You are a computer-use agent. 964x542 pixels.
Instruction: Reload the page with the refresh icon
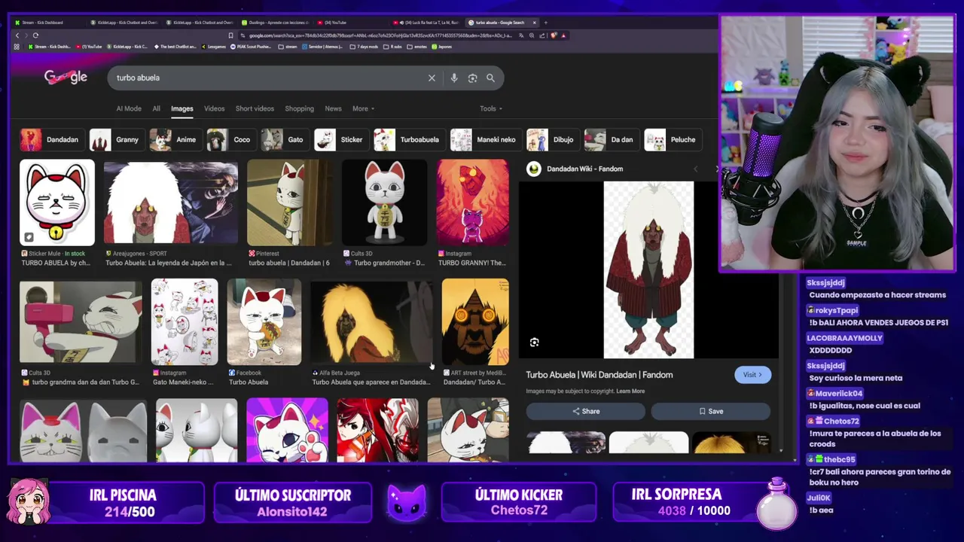pyautogui.click(x=35, y=35)
